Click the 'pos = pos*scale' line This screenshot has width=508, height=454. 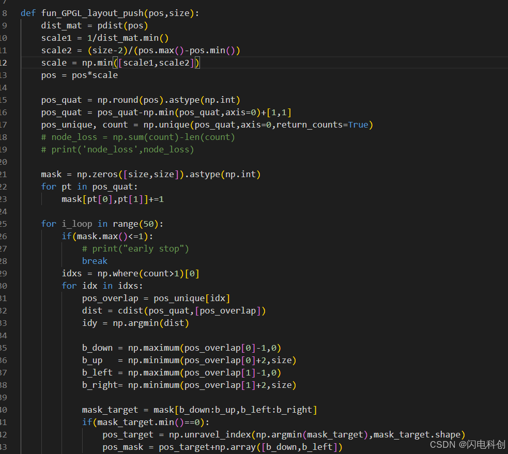pyautogui.click(x=80, y=75)
